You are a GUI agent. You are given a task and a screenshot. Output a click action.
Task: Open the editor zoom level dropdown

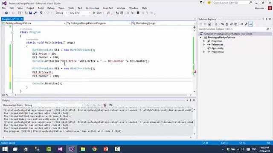pyautogui.click(x=12, y=95)
